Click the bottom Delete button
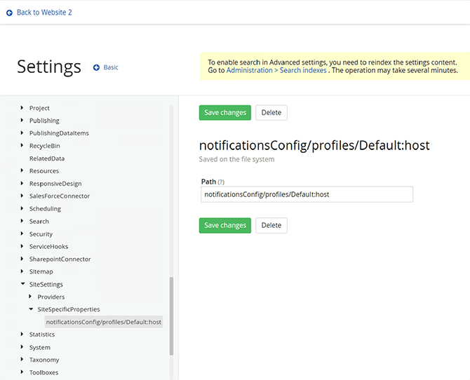The width and height of the screenshot is (470, 380). click(x=271, y=225)
